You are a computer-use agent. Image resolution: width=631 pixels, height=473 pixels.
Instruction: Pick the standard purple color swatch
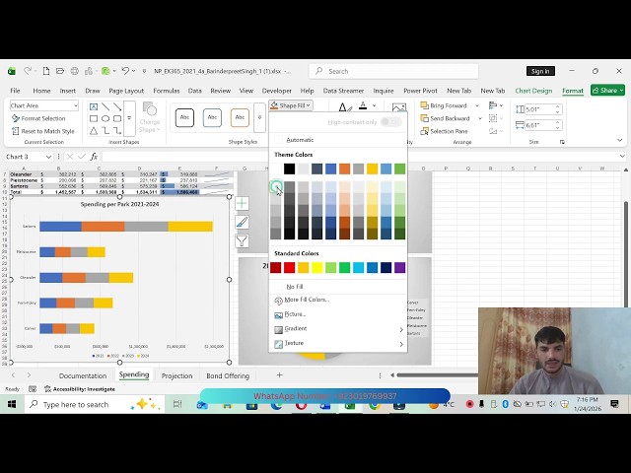click(399, 267)
